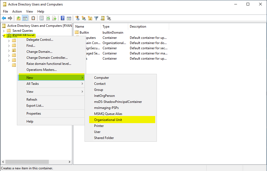Viewport: 267px width, 171px height.
Task: Open Help using the question mark icon
Action: [62, 18]
